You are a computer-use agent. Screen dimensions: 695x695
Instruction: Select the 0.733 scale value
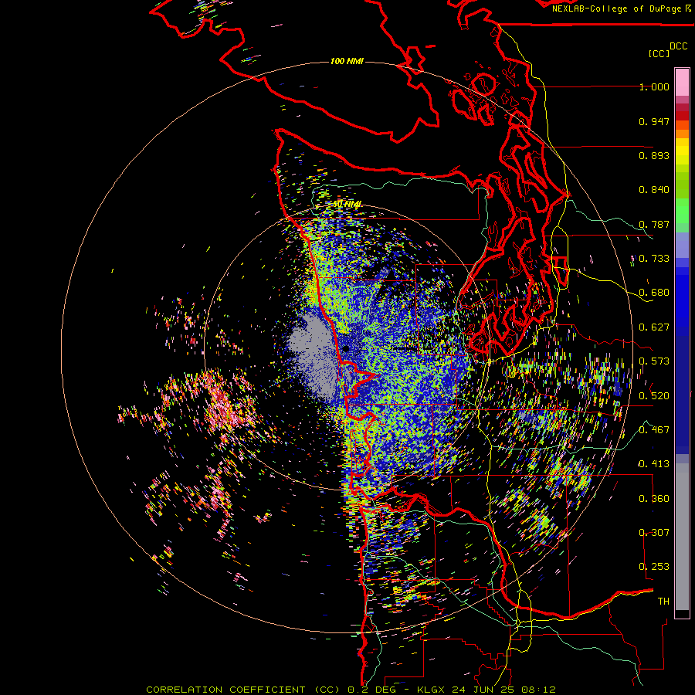point(654,259)
